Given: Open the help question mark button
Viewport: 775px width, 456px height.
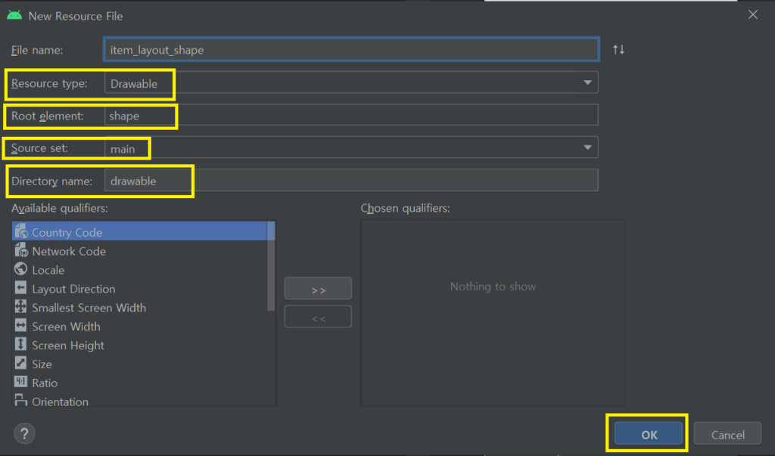Looking at the screenshot, I should coord(24,433).
